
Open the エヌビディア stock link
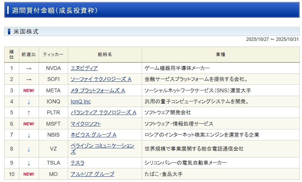pos(84,68)
